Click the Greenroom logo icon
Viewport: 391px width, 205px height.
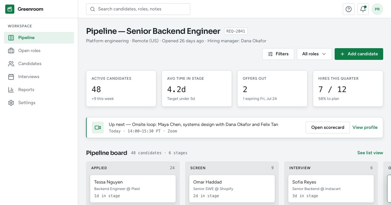click(10, 9)
